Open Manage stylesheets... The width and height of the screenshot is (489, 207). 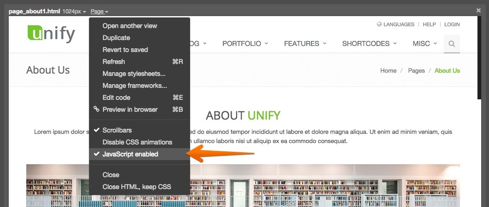coord(139,74)
